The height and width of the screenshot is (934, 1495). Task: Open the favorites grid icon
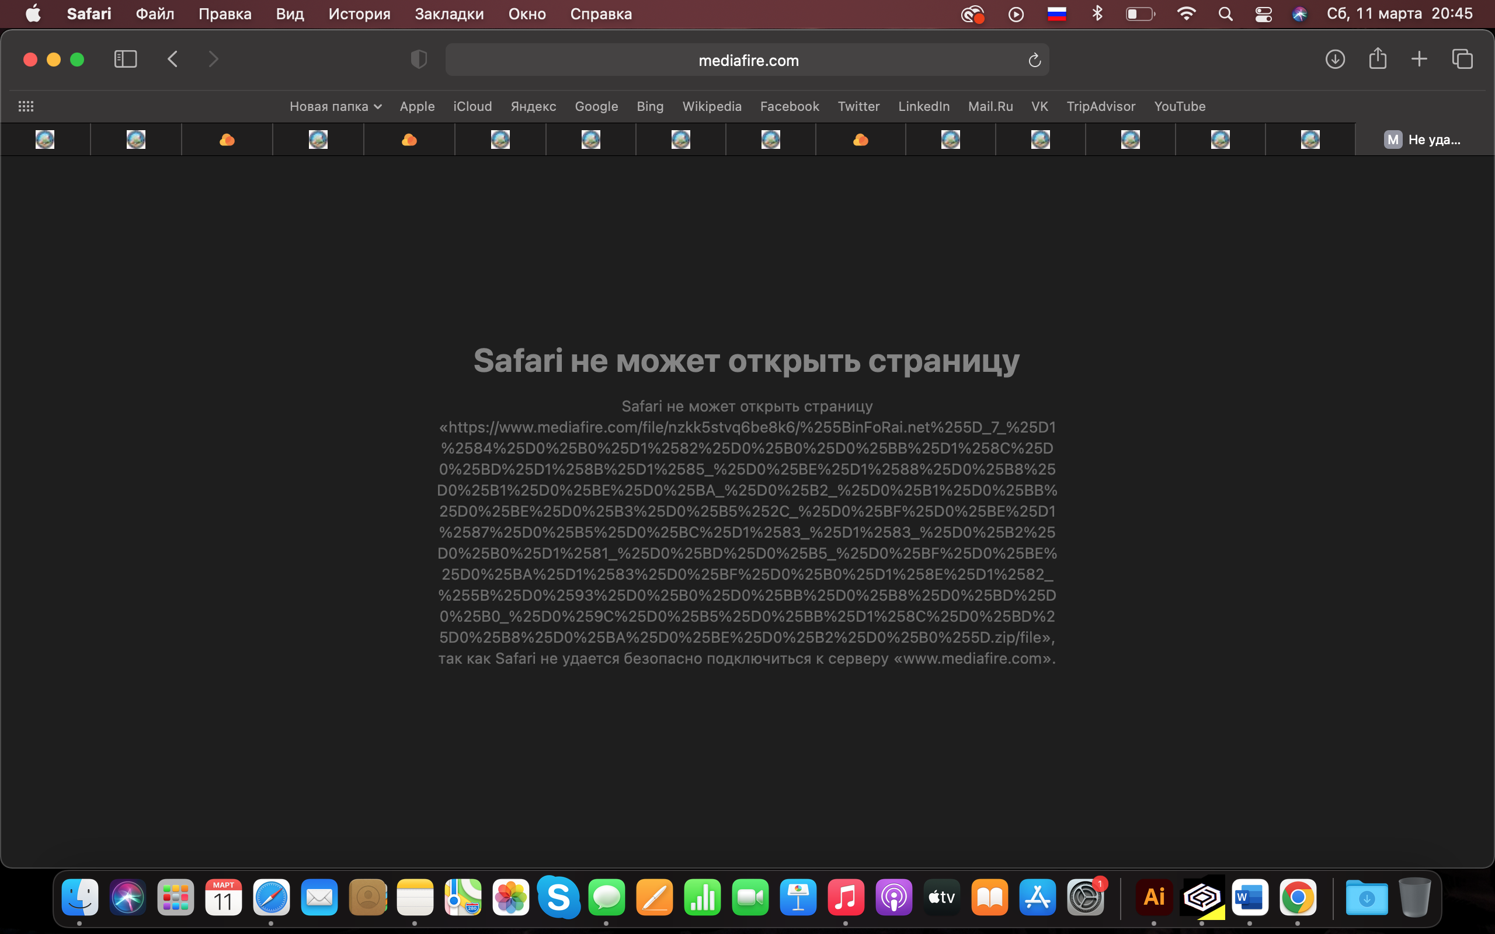26,106
